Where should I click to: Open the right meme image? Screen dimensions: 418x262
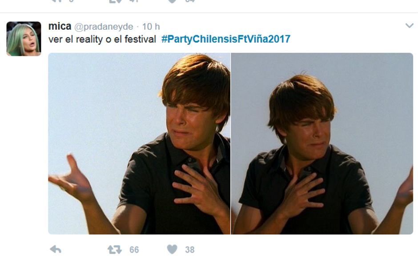(x=322, y=143)
